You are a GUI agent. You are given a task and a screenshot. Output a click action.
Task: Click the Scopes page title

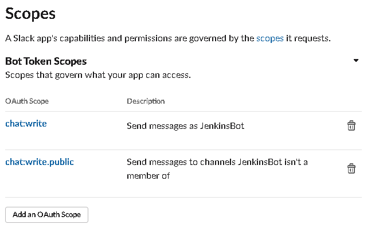pyautogui.click(x=30, y=14)
